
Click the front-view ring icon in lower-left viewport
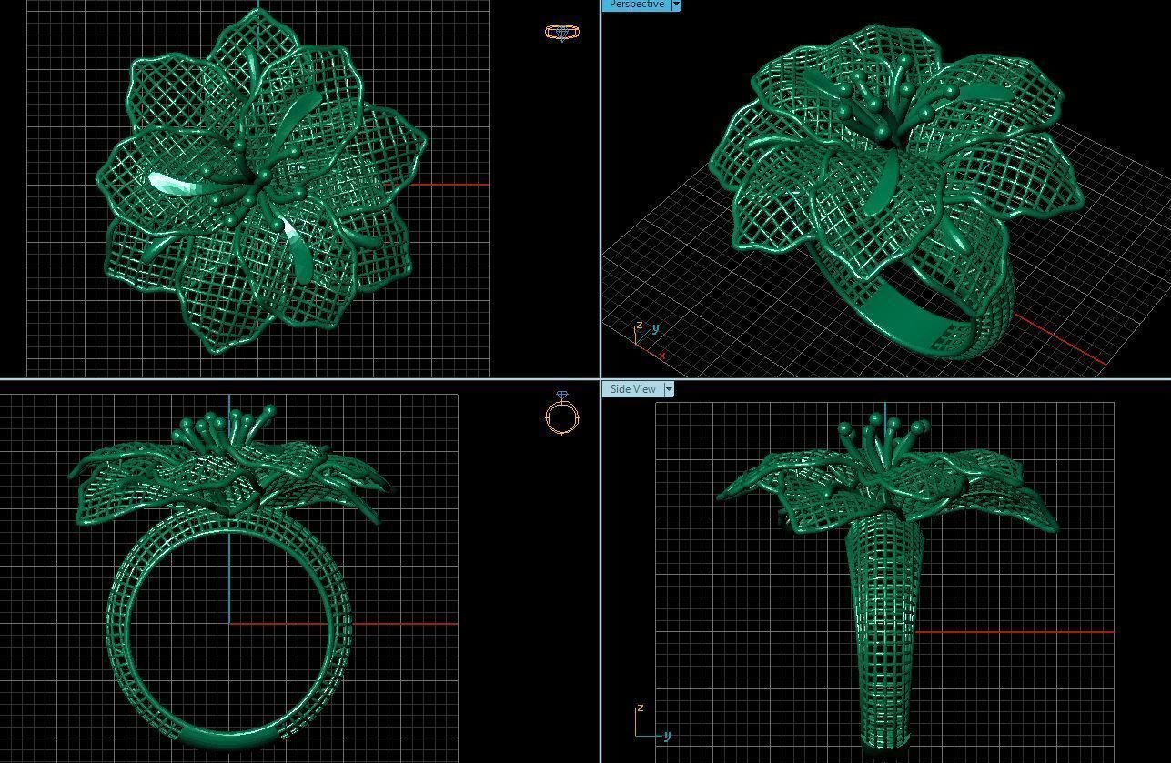(x=562, y=414)
